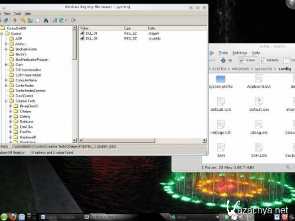The image size is (295, 221).
Task: Click the gray toolbar icon beside the yellow key
Action: pyautogui.click(x=15, y=20)
